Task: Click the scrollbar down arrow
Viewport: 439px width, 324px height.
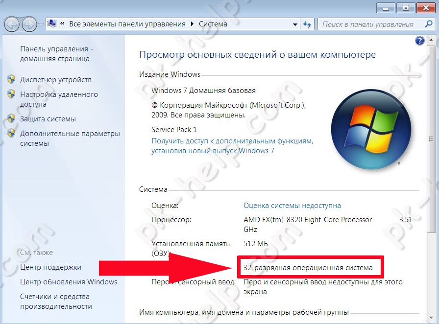Action: (x=431, y=318)
